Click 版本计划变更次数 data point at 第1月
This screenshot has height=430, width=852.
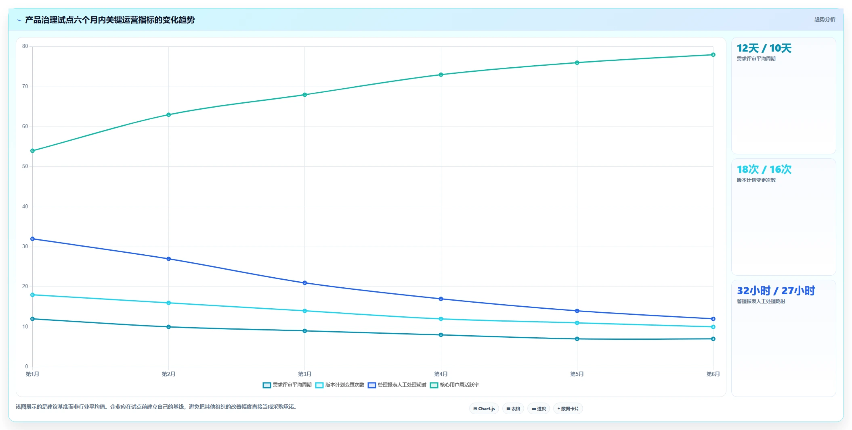33,295
